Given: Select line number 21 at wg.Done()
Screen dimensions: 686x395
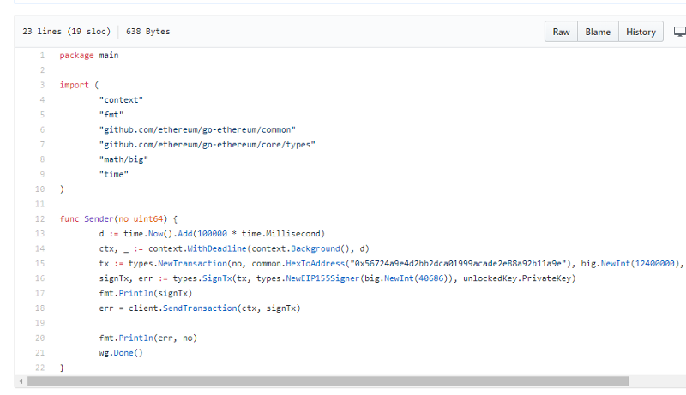Looking at the screenshot, I should 39,353.
